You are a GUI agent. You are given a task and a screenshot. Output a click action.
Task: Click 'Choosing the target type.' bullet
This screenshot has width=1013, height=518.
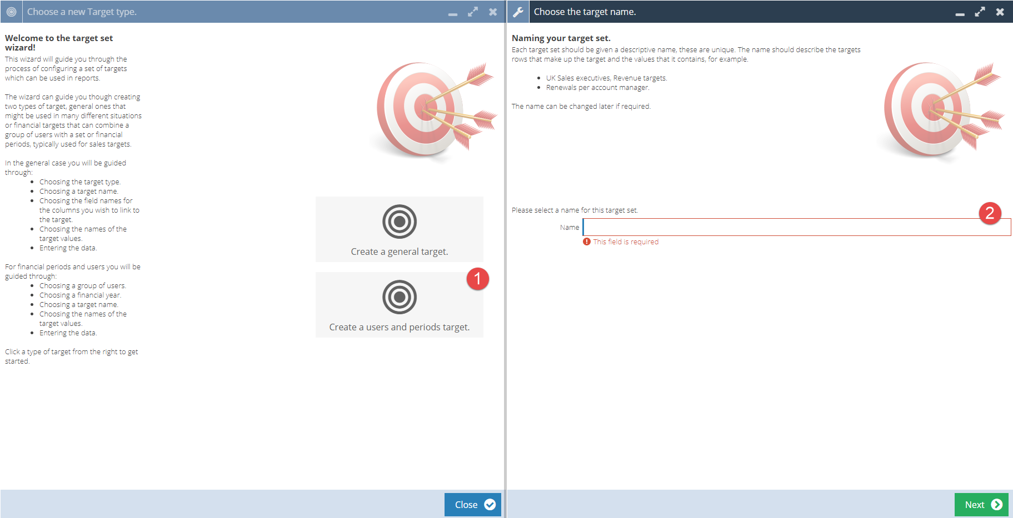click(x=80, y=182)
